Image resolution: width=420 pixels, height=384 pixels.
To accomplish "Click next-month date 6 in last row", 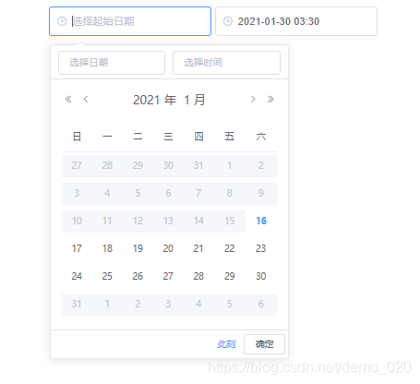I will [261, 304].
